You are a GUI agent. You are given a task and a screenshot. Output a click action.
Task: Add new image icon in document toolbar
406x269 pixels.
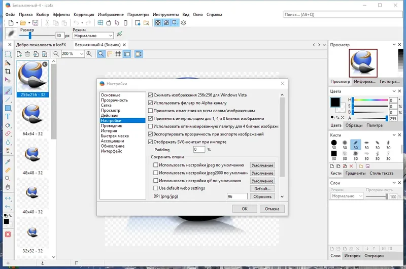[19, 54]
